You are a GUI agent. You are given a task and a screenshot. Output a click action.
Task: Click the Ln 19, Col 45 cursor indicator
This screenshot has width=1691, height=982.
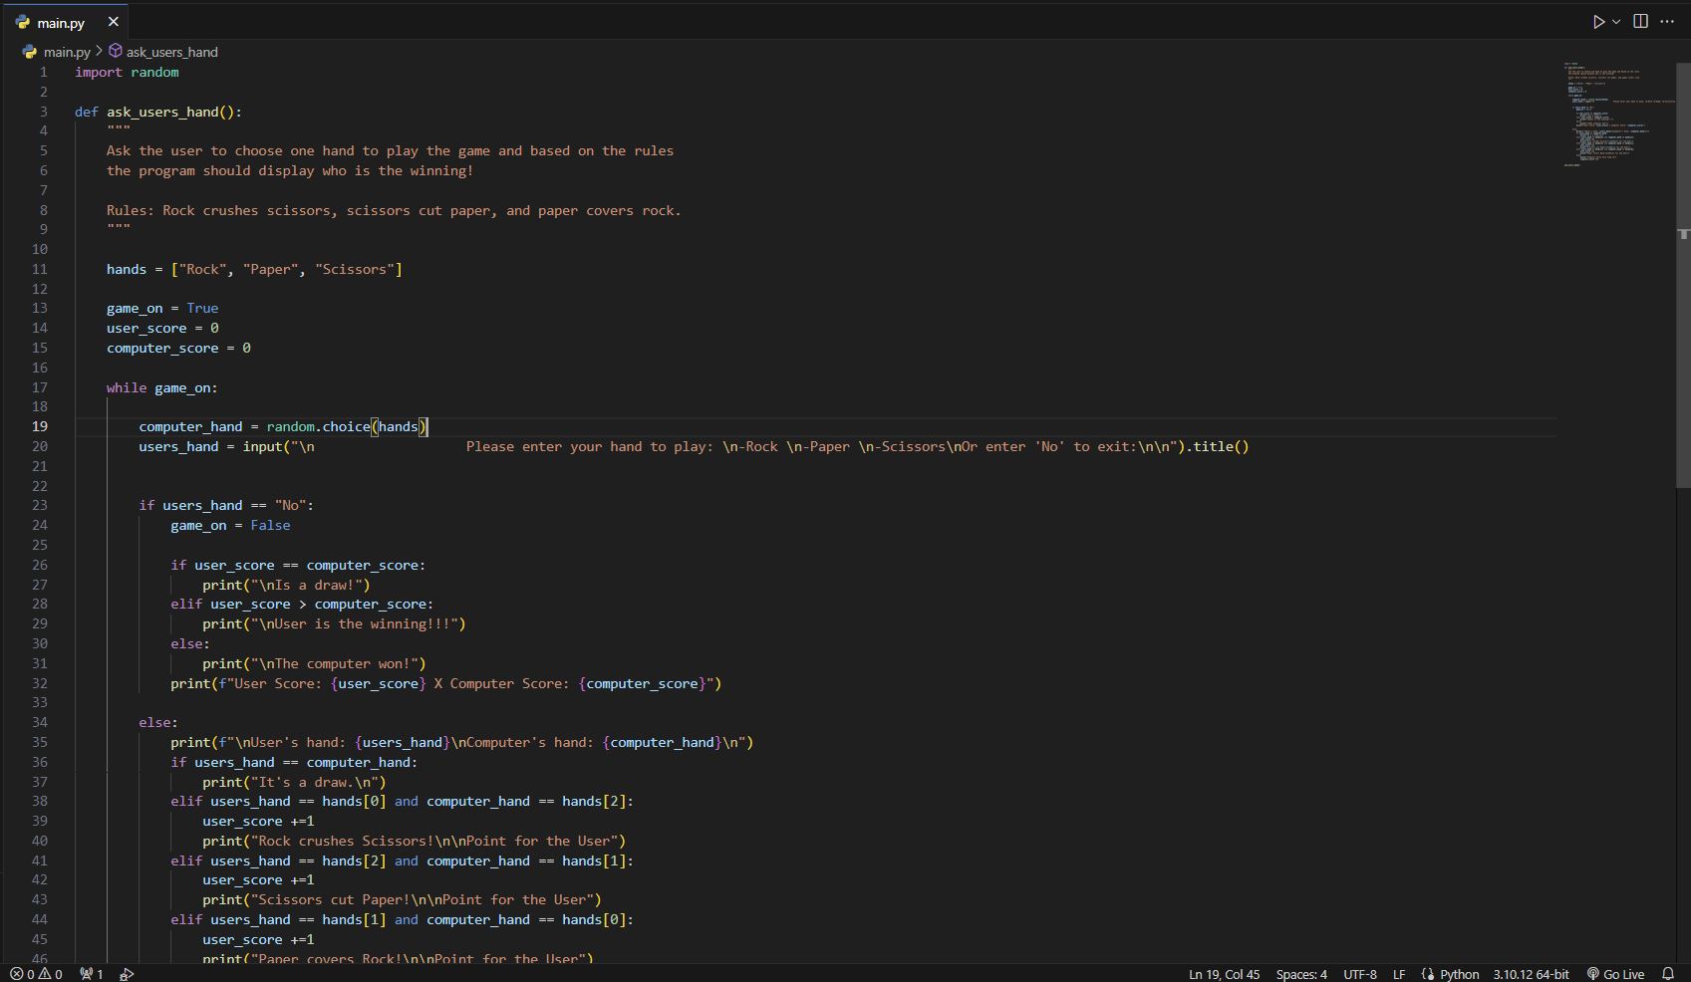(x=1224, y=974)
